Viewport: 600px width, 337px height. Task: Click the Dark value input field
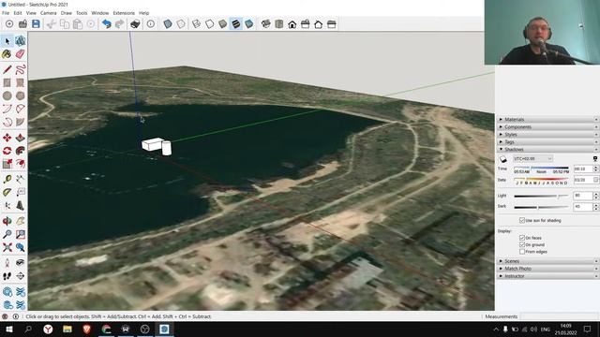click(582, 207)
